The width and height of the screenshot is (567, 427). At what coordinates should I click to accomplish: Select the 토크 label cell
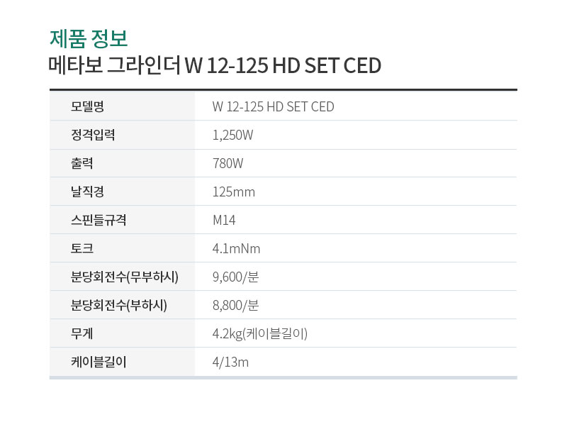click(x=122, y=248)
